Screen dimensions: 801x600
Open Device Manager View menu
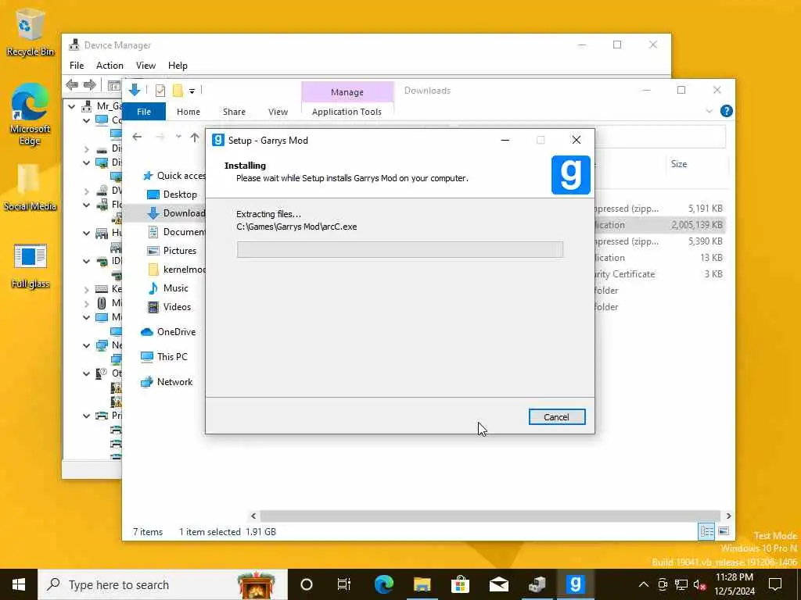(145, 66)
